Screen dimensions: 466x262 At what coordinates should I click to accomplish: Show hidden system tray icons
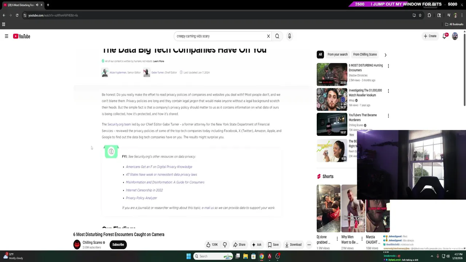[x=432, y=256]
